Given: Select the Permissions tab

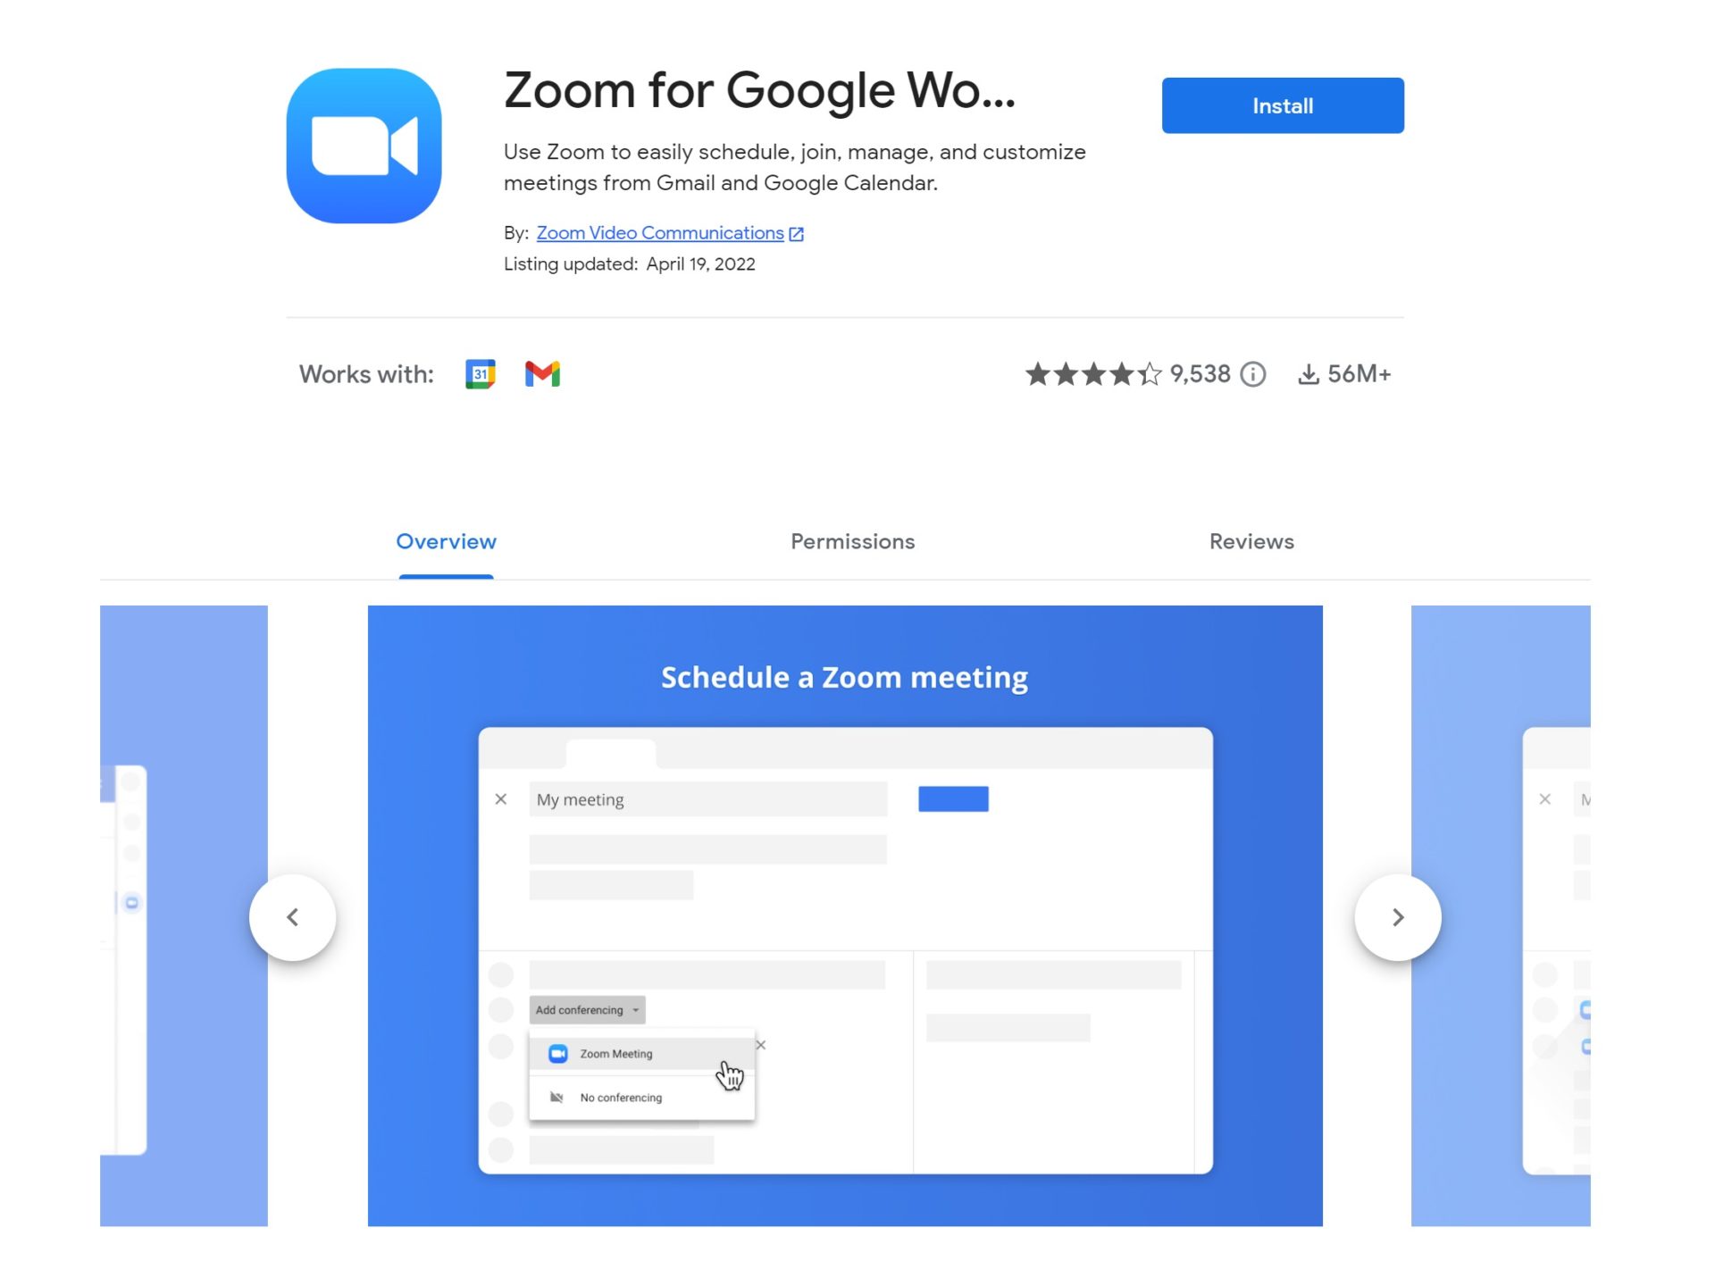Looking at the screenshot, I should point(852,540).
